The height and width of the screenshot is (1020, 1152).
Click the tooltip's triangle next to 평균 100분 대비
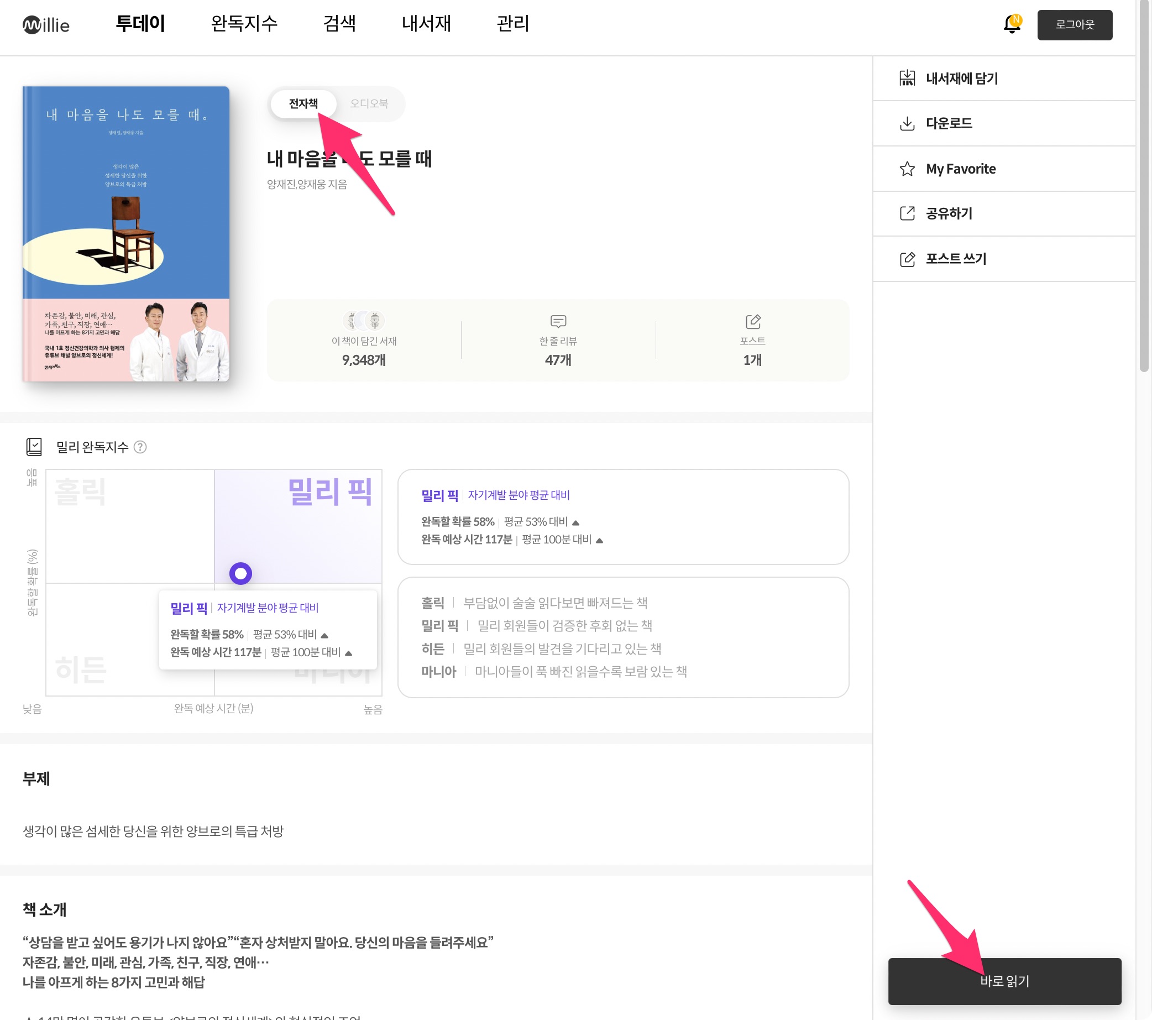[348, 653]
